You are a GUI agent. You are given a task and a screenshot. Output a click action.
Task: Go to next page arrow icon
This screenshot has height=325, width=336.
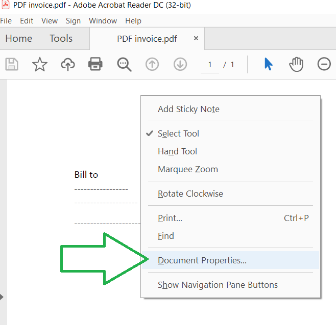[x=180, y=64]
